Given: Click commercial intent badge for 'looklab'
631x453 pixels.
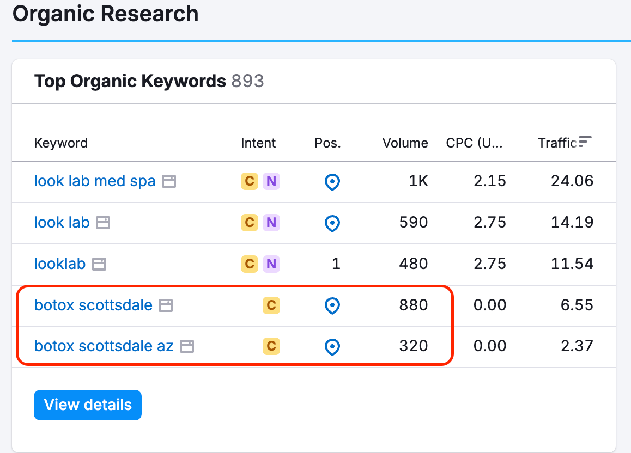Looking at the screenshot, I should (x=250, y=264).
